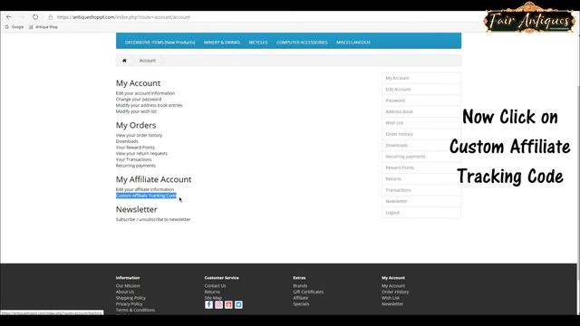Select Newsletter in right sidebar
The image size is (580, 326).
(x=421, y=201)
